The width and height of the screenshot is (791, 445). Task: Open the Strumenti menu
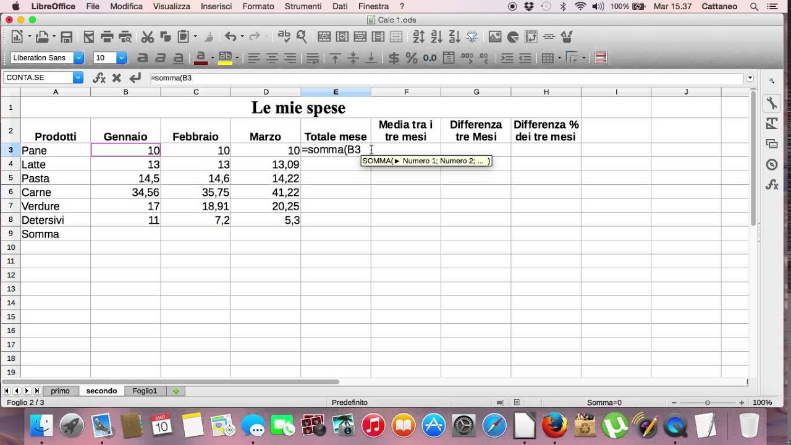point(303,6)
